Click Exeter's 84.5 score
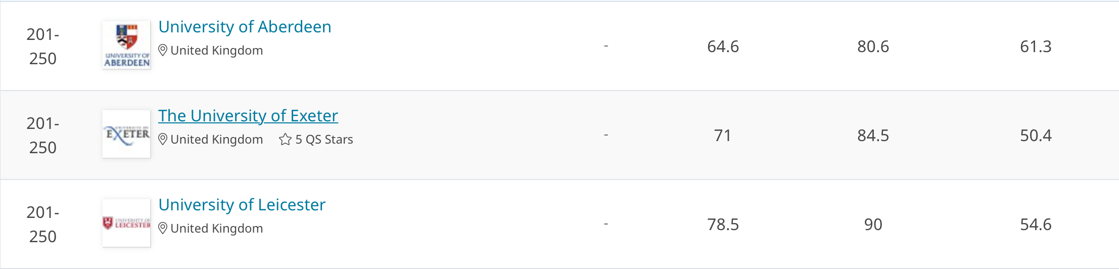 [x=873, y=136]
